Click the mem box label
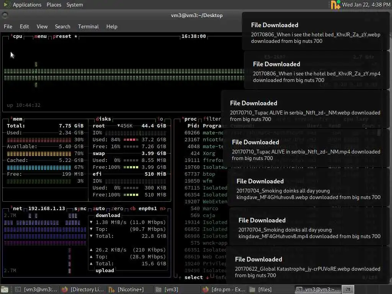Screen dimensions: 392x294 point(16,119)
